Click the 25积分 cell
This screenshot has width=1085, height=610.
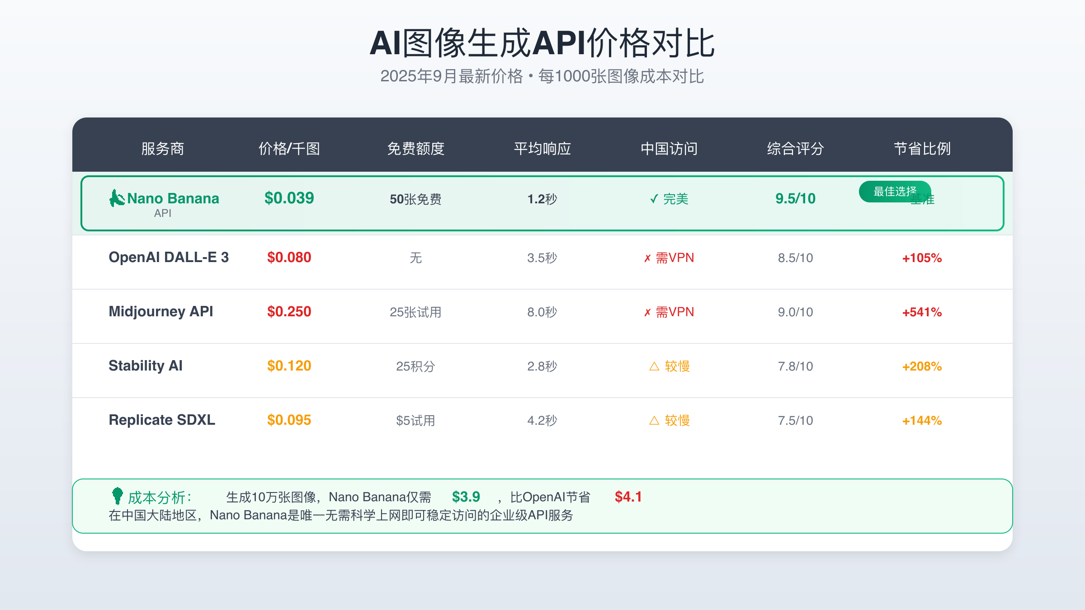click(x=416, y=366)
